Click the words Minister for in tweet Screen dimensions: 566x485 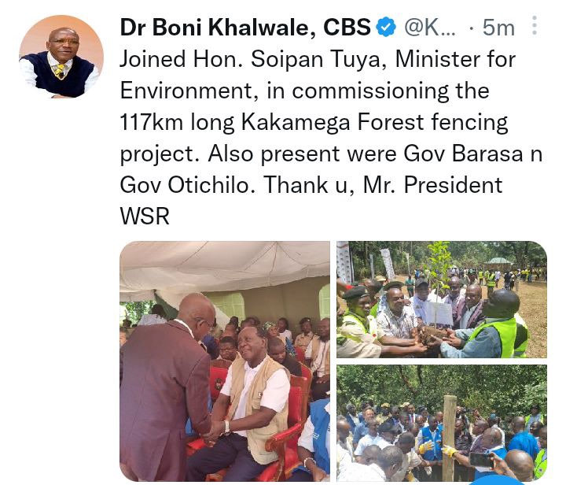pyautogui.click(x=455, y=59)
